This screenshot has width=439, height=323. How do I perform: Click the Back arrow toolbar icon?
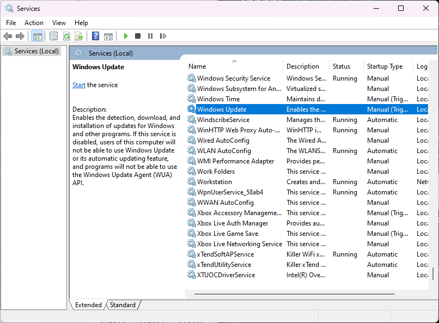point(8,36)
